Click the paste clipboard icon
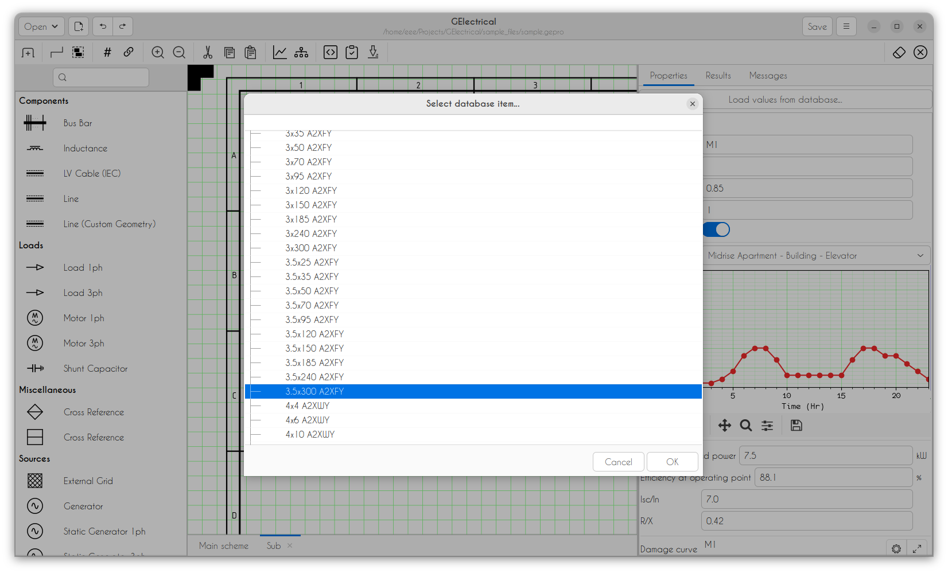This screenshot has height=573, width=948. point(250,53)
